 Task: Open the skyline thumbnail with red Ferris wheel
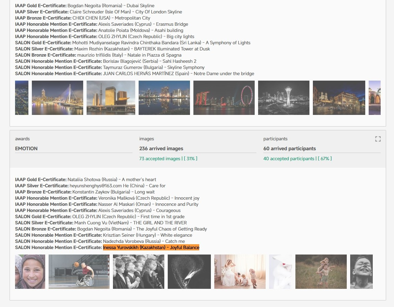point(224,98)
